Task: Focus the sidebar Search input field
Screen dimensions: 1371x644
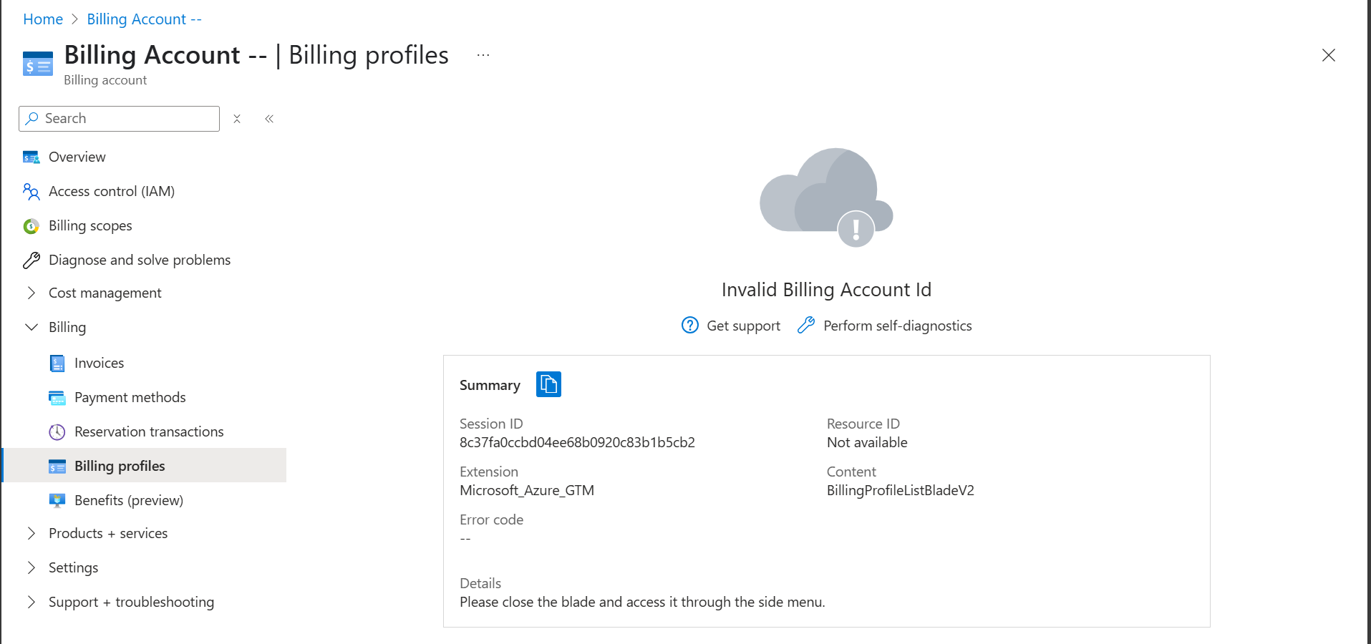Action: (x=119, y=119)
